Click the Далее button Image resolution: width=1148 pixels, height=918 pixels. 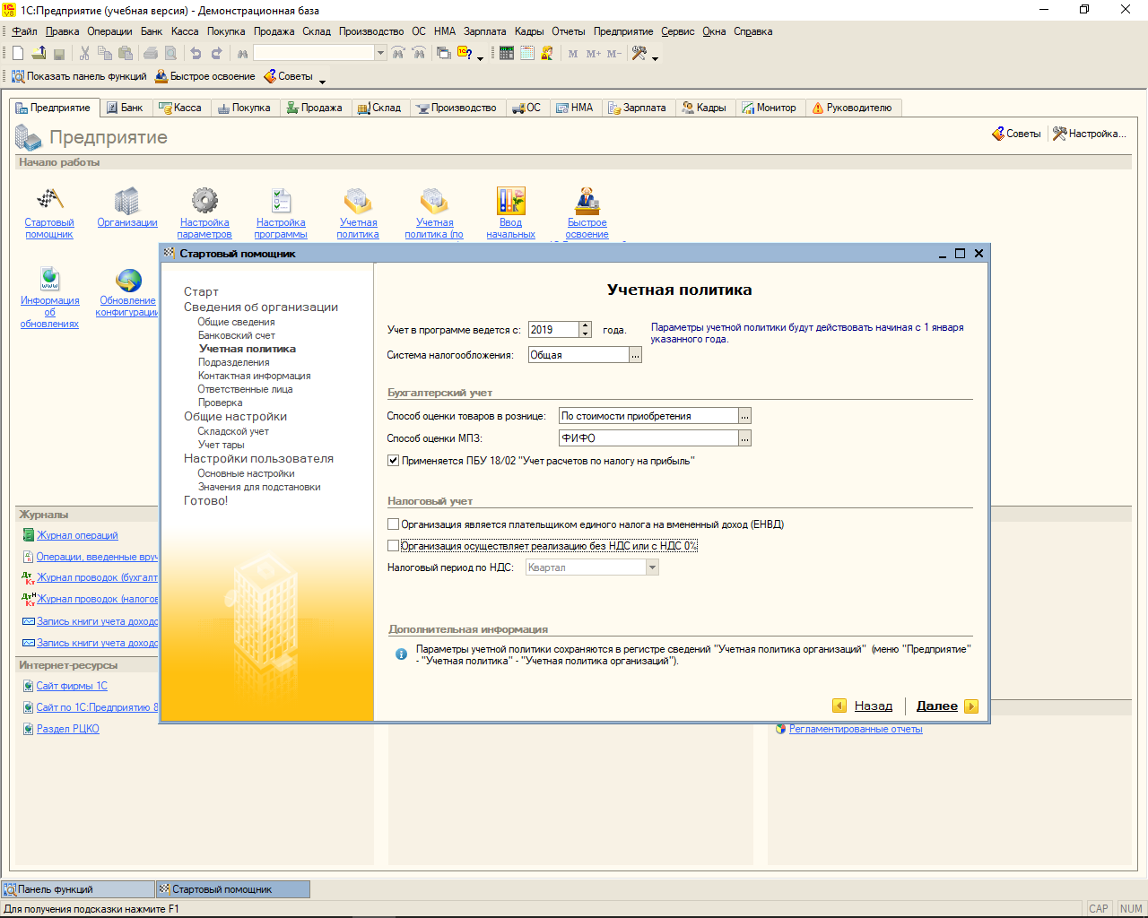pyautogui.click(x=937, y=706)
